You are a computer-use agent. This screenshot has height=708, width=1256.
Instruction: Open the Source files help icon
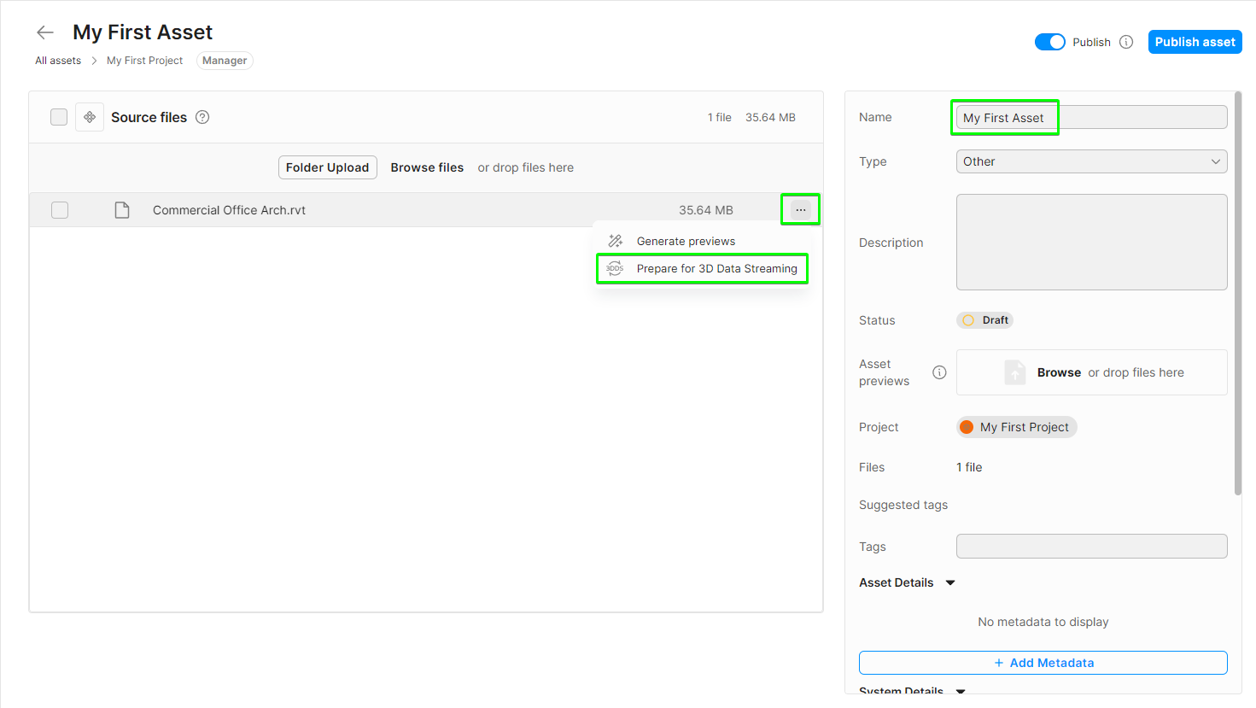[202, 117]
